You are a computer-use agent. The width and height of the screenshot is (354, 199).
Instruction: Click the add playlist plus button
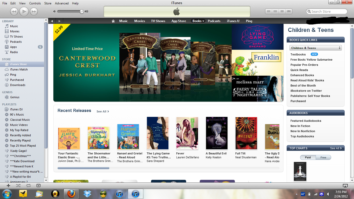point(8,186)
